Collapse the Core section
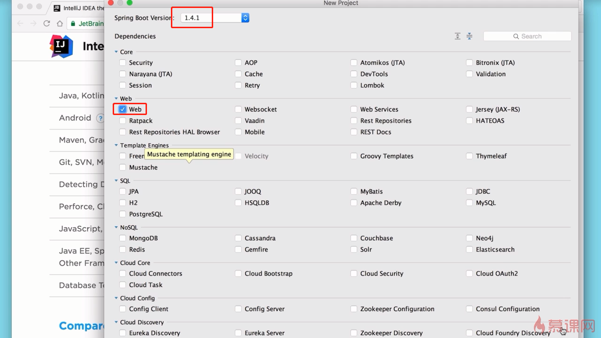Viewport: 601px width, 338px height. click(116, 52)
